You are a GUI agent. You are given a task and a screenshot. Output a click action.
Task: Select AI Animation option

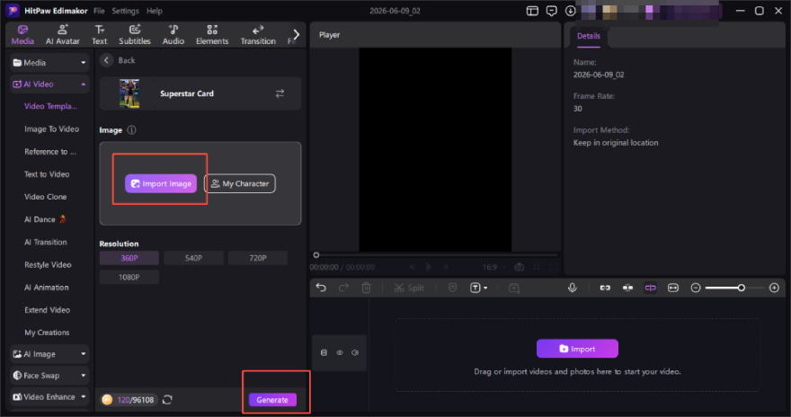tap(47, 288)
